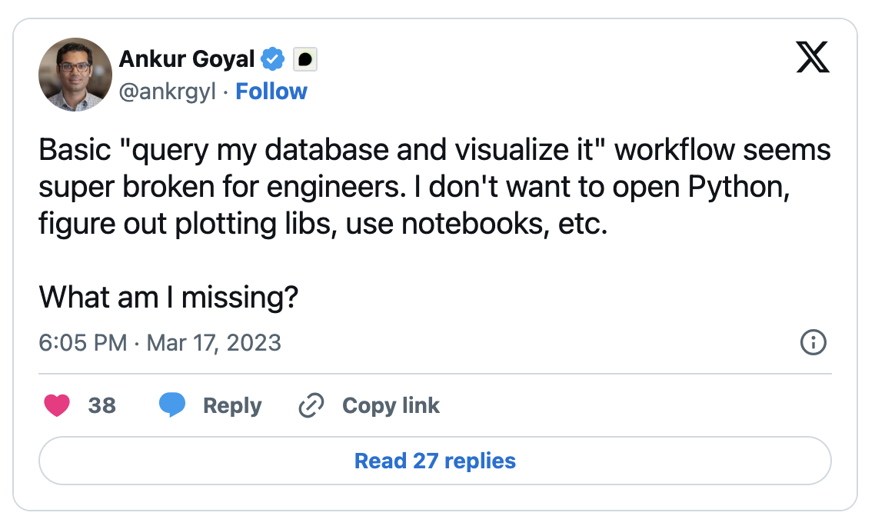The height and width of the screenshot is (526, 875).
Task: Click the chain link icon
Action: (x=311, y=405)
